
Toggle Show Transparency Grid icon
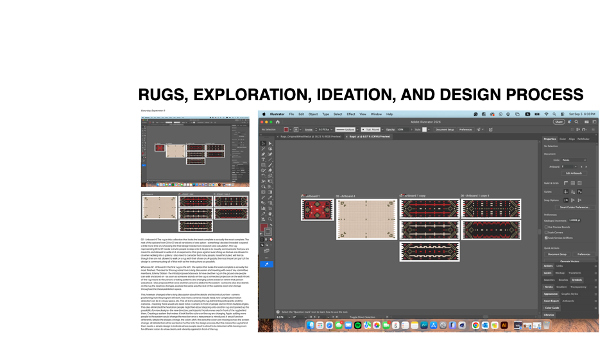point(579,183)
